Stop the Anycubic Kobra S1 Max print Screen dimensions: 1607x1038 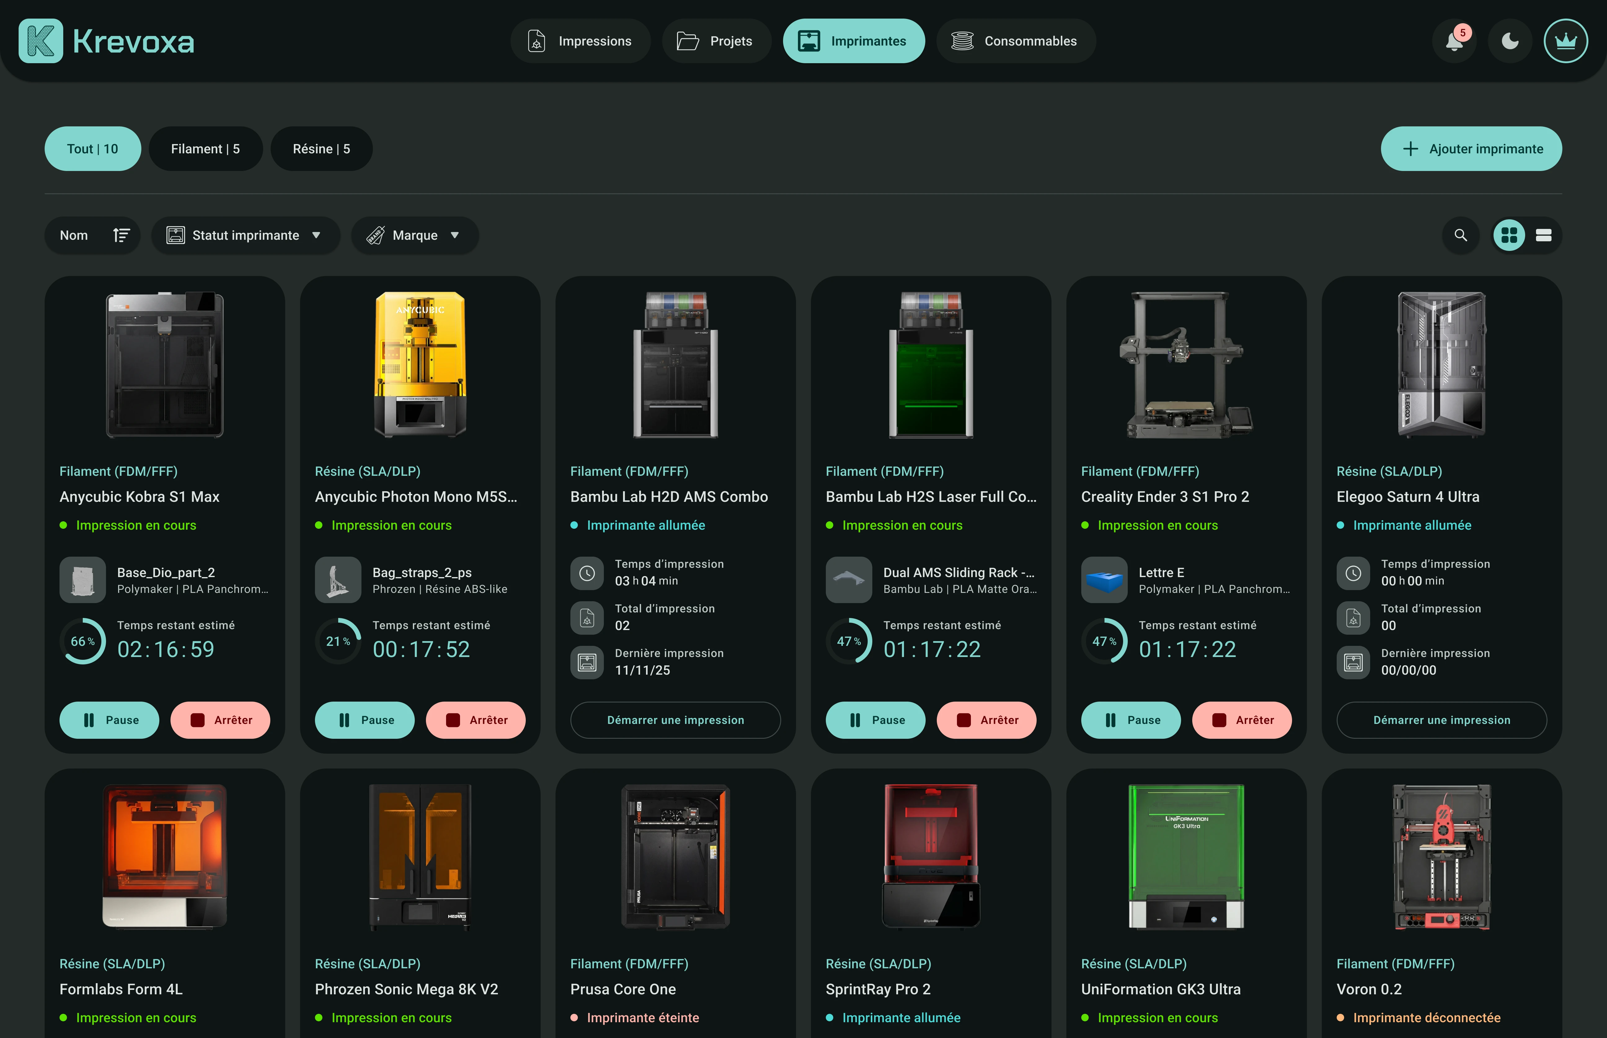tap(220, 720)
